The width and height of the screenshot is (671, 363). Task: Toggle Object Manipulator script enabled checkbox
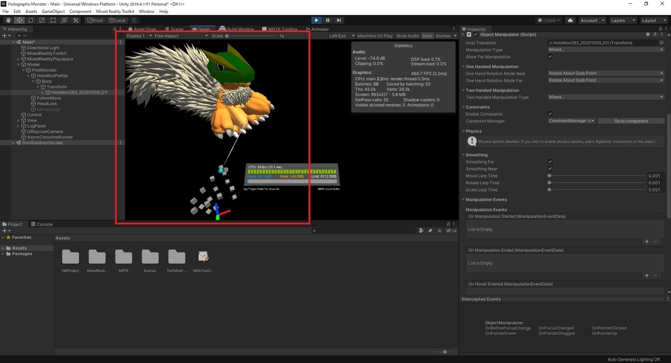coord(476,35)
